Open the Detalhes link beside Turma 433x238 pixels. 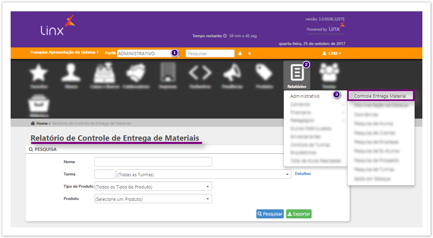303,173
